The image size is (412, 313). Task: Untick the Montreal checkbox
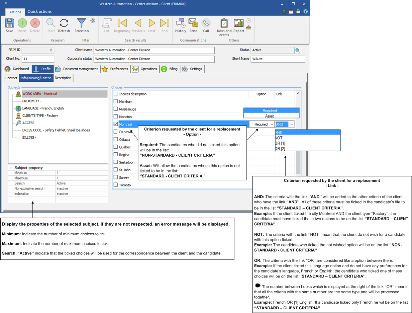pyautogui.click(x=116, y=124)
